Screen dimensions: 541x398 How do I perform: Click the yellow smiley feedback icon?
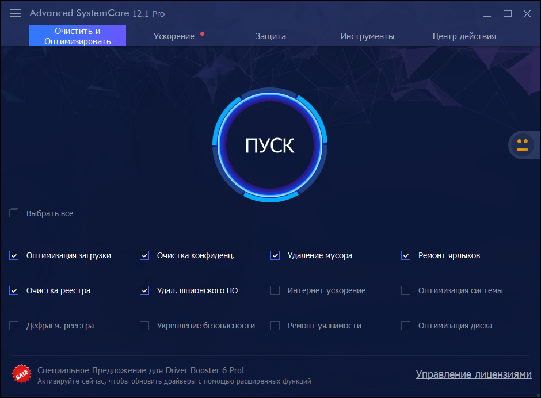coord(523,144)
